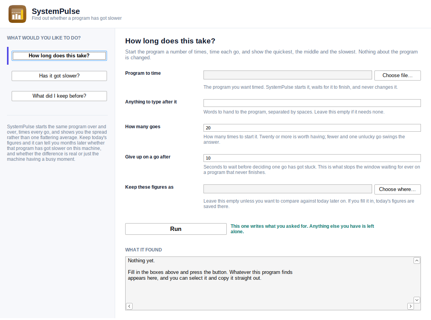Focus the 'Anything to type after it' field

(x=312, y=103)
